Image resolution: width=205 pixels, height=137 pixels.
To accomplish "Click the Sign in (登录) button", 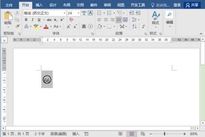I will coord(177,5).
